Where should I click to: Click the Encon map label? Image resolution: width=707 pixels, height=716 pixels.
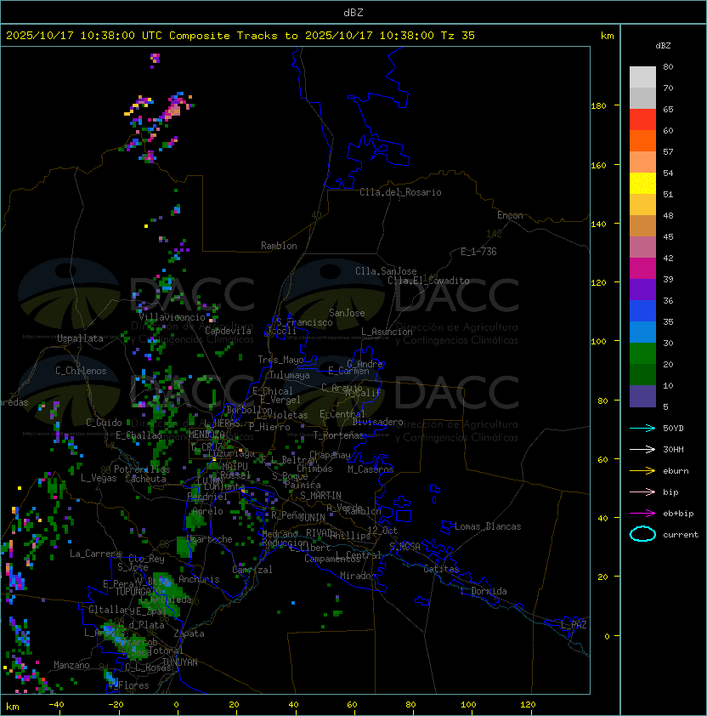[x=510, y=215]
